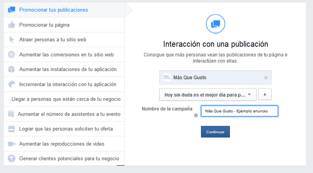Click the video camera icon for reproducciones de video

tap(12, 144)
